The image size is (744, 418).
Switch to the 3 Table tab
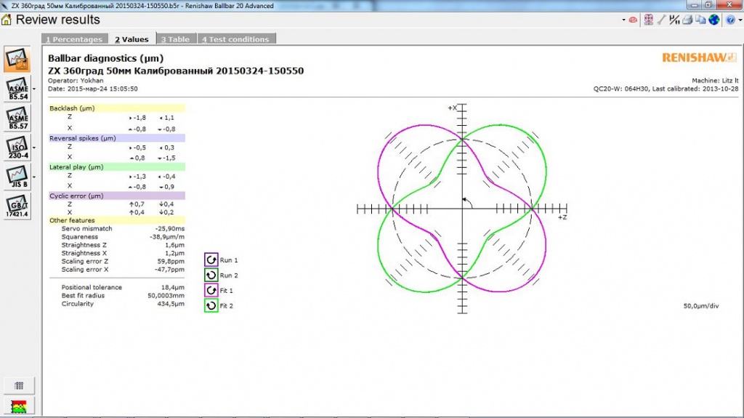tap(175, 39)
